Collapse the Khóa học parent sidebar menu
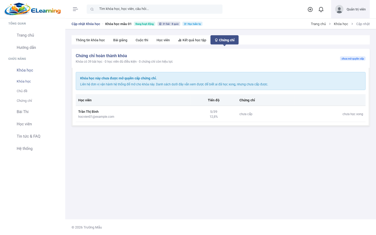This screenshot has height=235, width=376. pyautogui.click(x=25, y=70)
